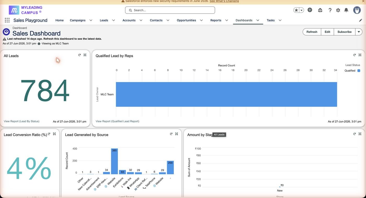Expand the Reports tab dropdown chevron
The image size is (366, 198).
(x=226, y=20)
